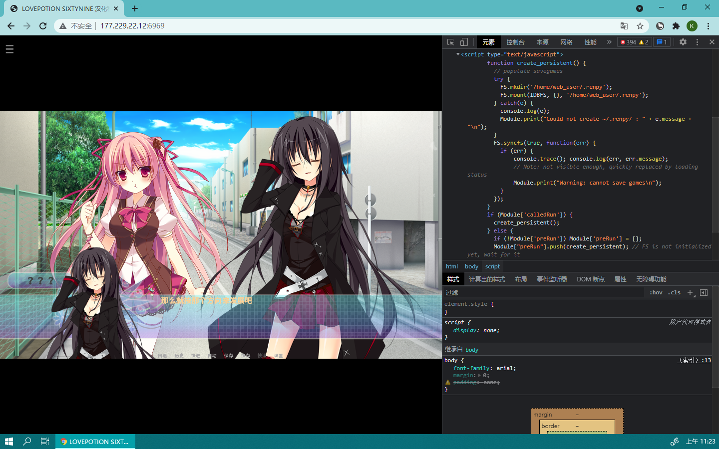Expand the margin shorthand triangle in body rule
Image resolution: width=719 pixels, height=449 pixels.
tap(479, 376)
